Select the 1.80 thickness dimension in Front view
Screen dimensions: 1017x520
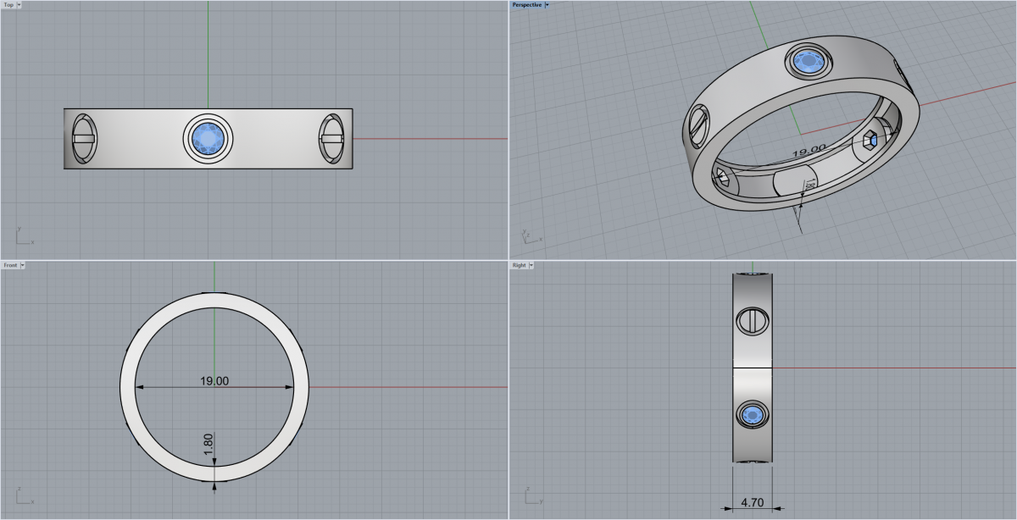point(208,445)
